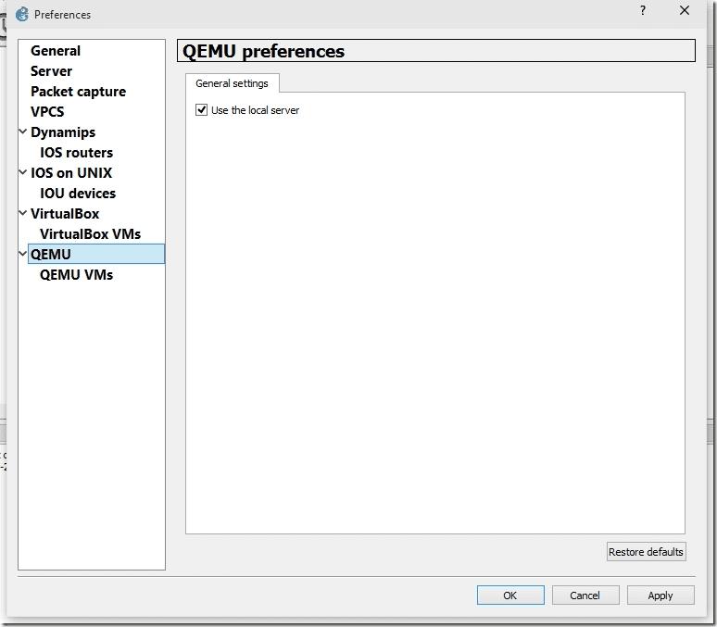Collapse the QEMU tree node
This screenshot has height=627, width=717.
[x=22, y=254]
